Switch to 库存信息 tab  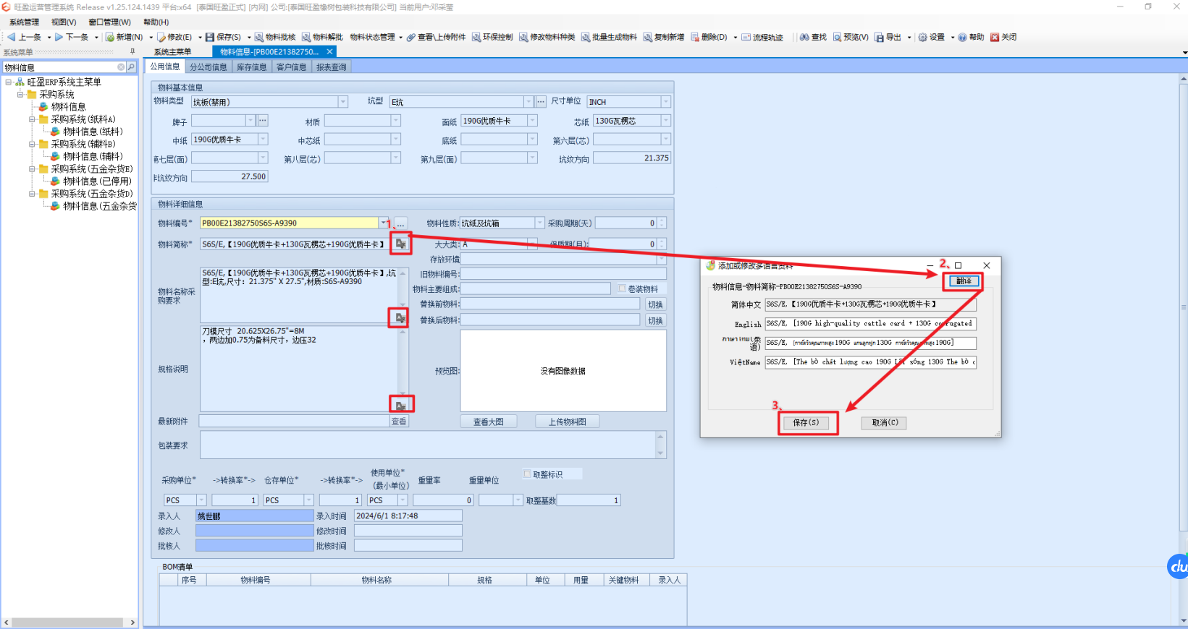click(252, 67)
